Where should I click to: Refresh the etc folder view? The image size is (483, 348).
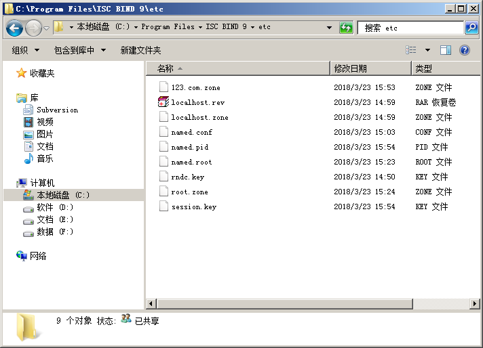(346, 28)
